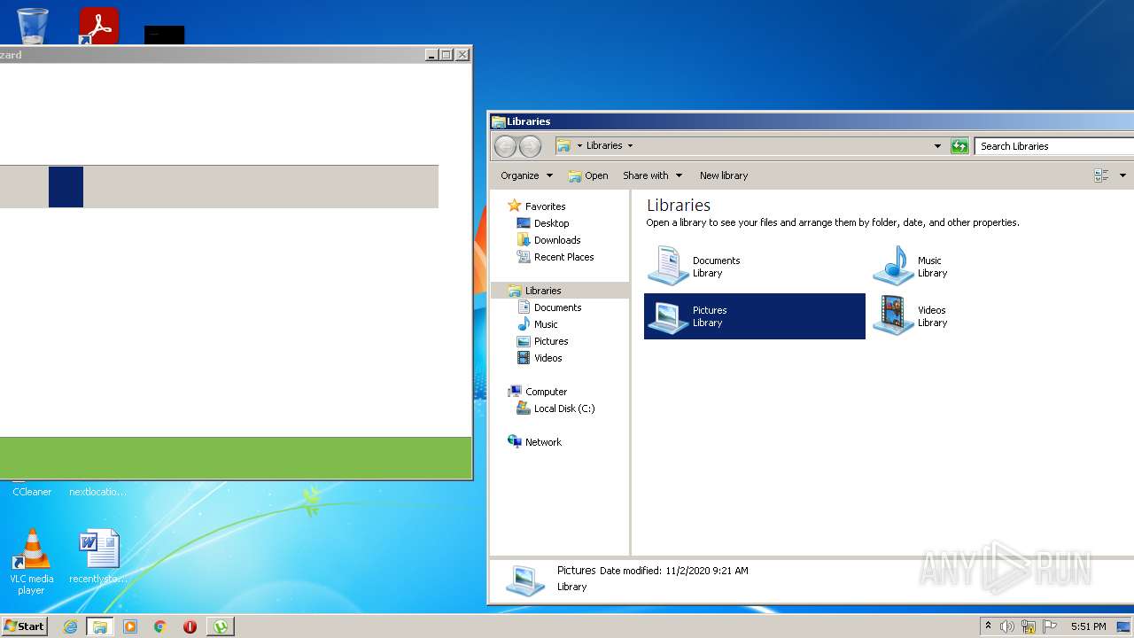
Task: Open the Music library icon
Action: pyautogui.click(x=893, y=266)
